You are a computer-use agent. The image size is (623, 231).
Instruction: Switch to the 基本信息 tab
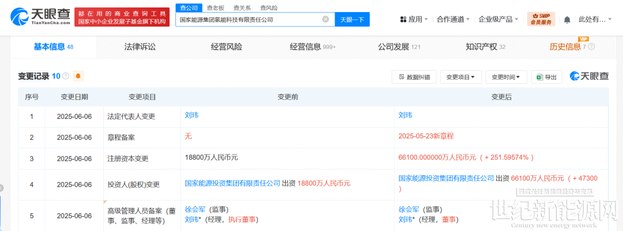(x=53, y=47)
